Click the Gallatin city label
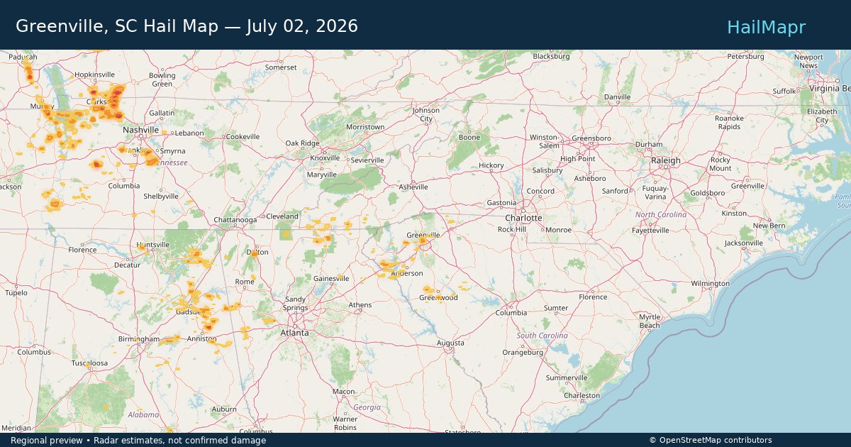This screenshot has height=447, width=851. click(x=162, y=114)
